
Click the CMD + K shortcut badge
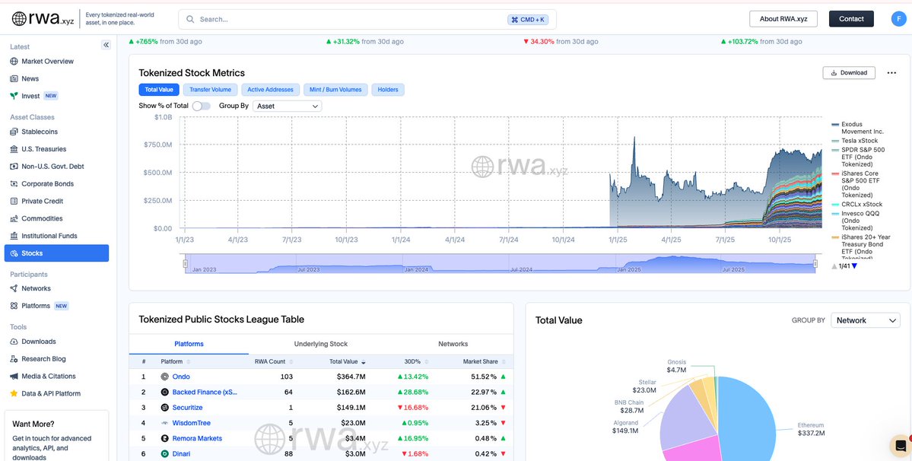tap(528, 19)
